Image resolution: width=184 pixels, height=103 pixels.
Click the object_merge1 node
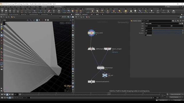pyautogui.click(x=108, y=49)
